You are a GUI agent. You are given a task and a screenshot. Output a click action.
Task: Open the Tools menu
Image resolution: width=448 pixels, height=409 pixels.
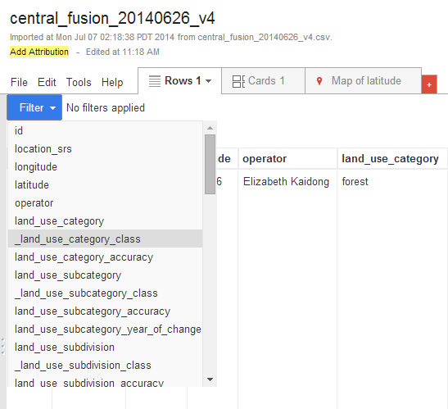79,82
